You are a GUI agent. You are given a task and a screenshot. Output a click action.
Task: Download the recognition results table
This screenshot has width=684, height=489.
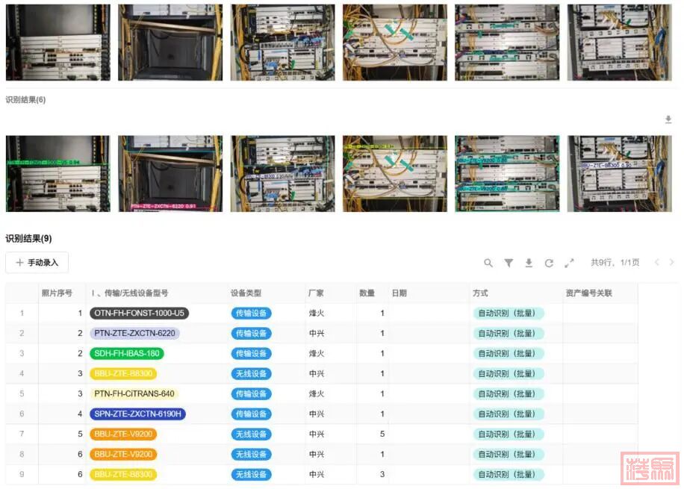(529, 263)
